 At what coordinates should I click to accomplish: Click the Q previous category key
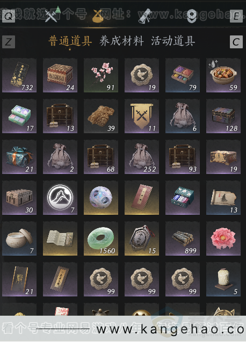(9, 16)
